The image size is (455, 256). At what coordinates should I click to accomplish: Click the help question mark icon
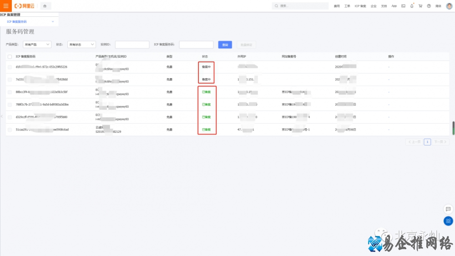pos(429,6)
